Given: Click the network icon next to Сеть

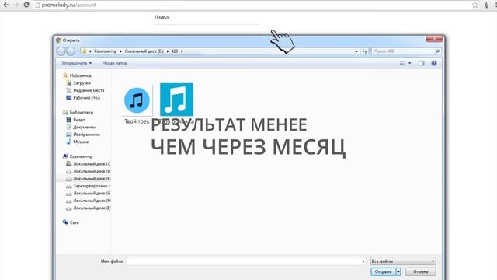Looking at the screenshot, I should point(65,222).
